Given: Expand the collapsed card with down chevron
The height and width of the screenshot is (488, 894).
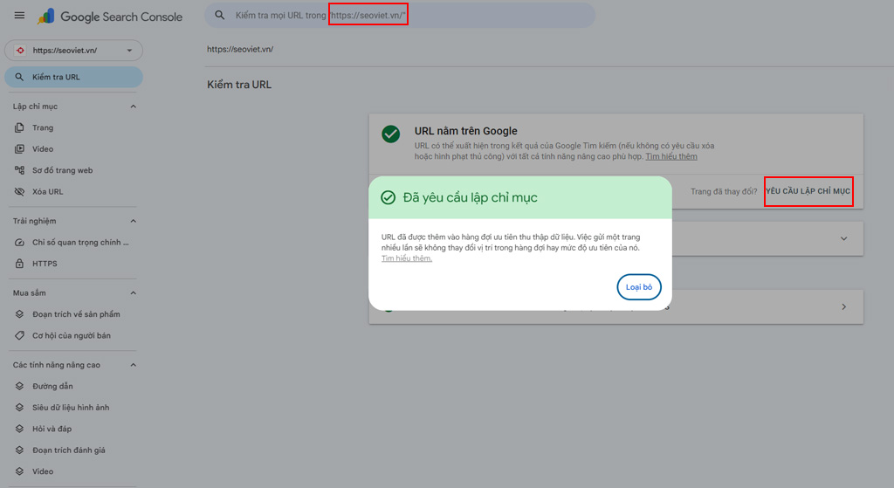Looking at the screenshot, I should click(x=844, y=238).
